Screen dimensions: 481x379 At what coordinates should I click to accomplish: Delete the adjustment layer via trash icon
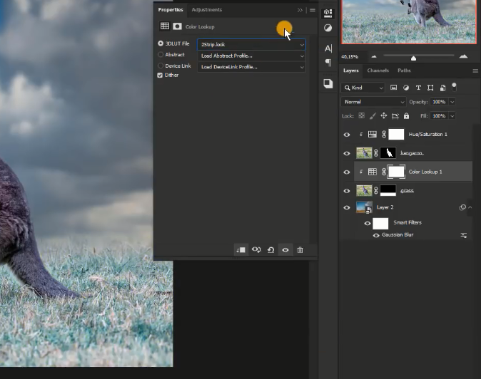coord(300,250)
